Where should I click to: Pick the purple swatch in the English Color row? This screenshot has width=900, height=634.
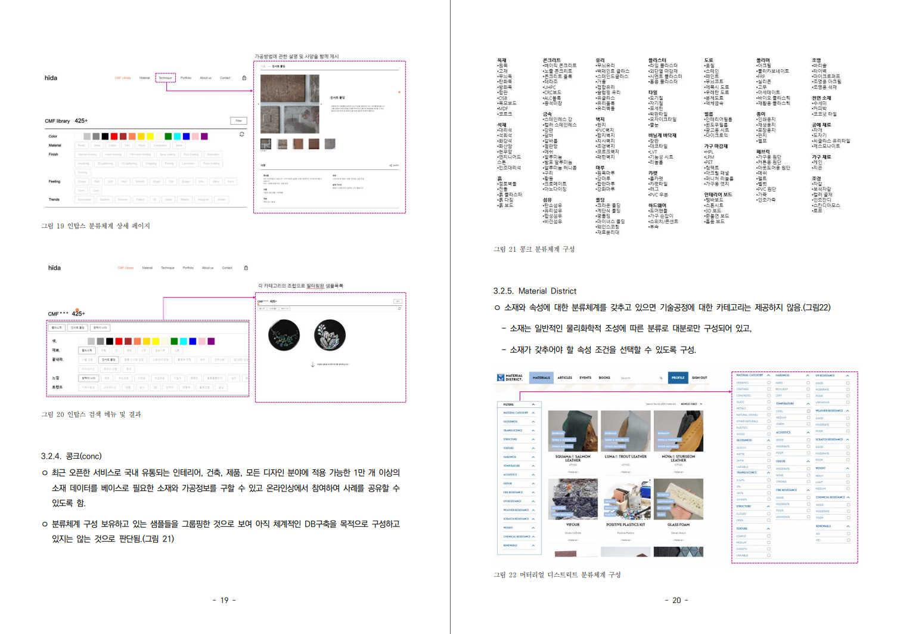204,137
